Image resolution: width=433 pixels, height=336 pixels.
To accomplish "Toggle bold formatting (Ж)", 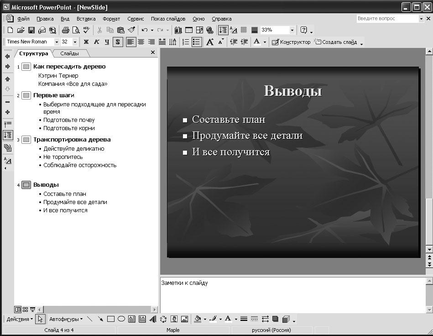I will coord(86,42).
